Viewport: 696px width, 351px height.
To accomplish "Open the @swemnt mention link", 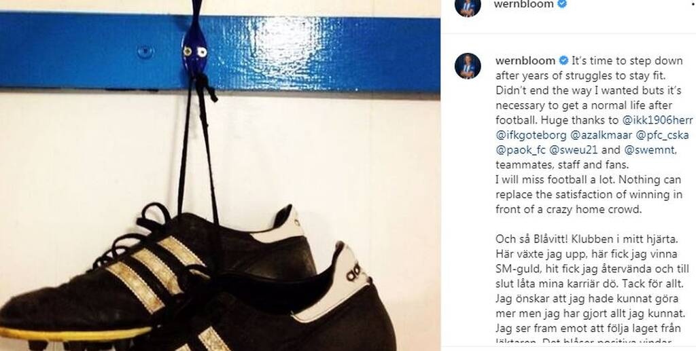I will tap(650, 150).
